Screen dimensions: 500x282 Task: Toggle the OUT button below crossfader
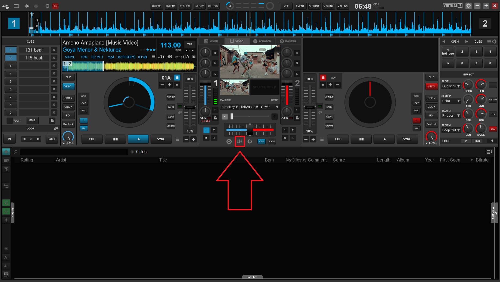coord(262,141)
